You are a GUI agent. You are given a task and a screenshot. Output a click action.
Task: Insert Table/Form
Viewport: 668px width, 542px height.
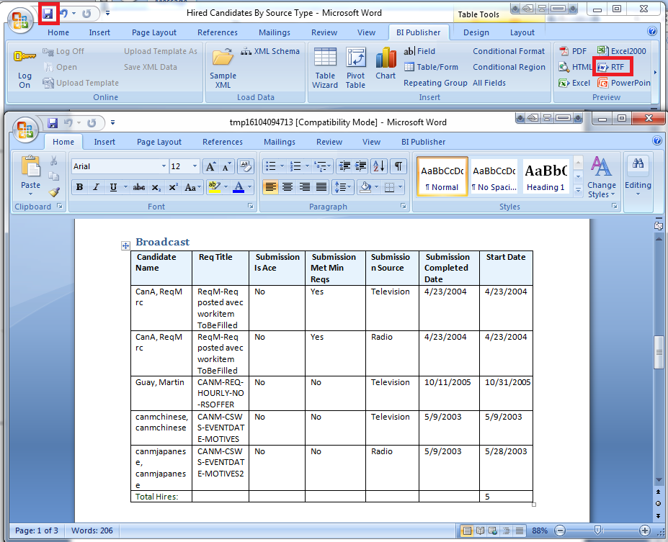point(431,67)
